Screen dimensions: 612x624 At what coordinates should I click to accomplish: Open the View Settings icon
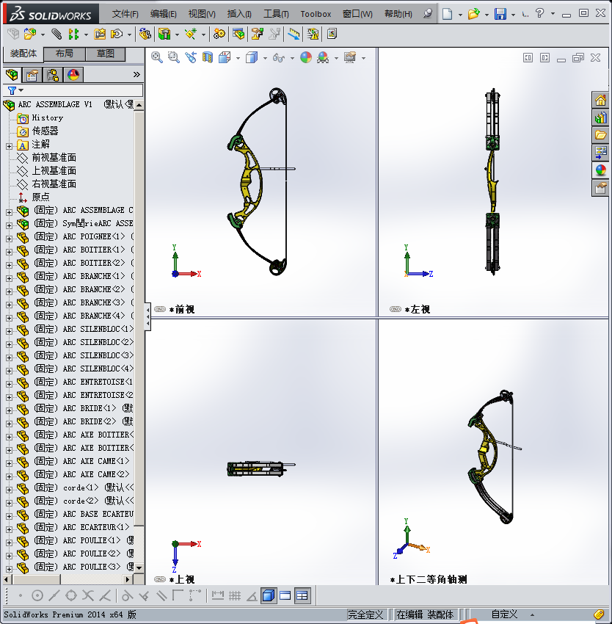coord(350,58)
